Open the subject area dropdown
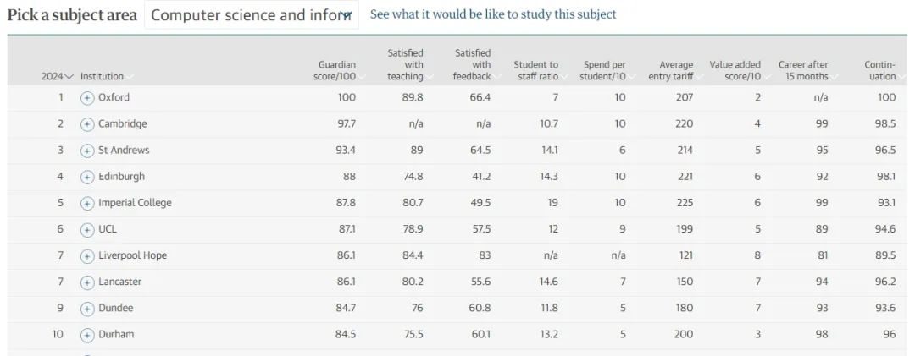Screen dimensions: 915x356 click(x=252, y=15)
